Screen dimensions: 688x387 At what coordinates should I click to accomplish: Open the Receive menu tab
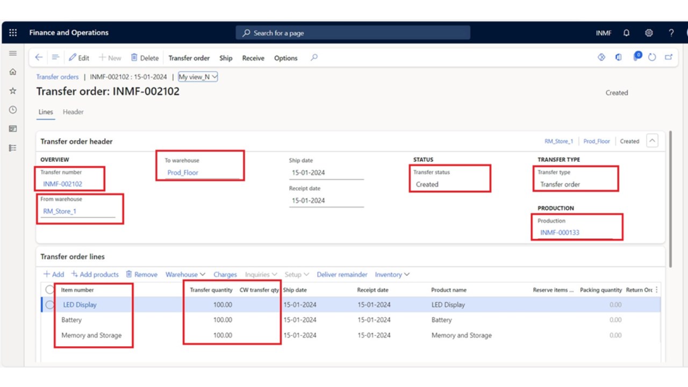253,58
